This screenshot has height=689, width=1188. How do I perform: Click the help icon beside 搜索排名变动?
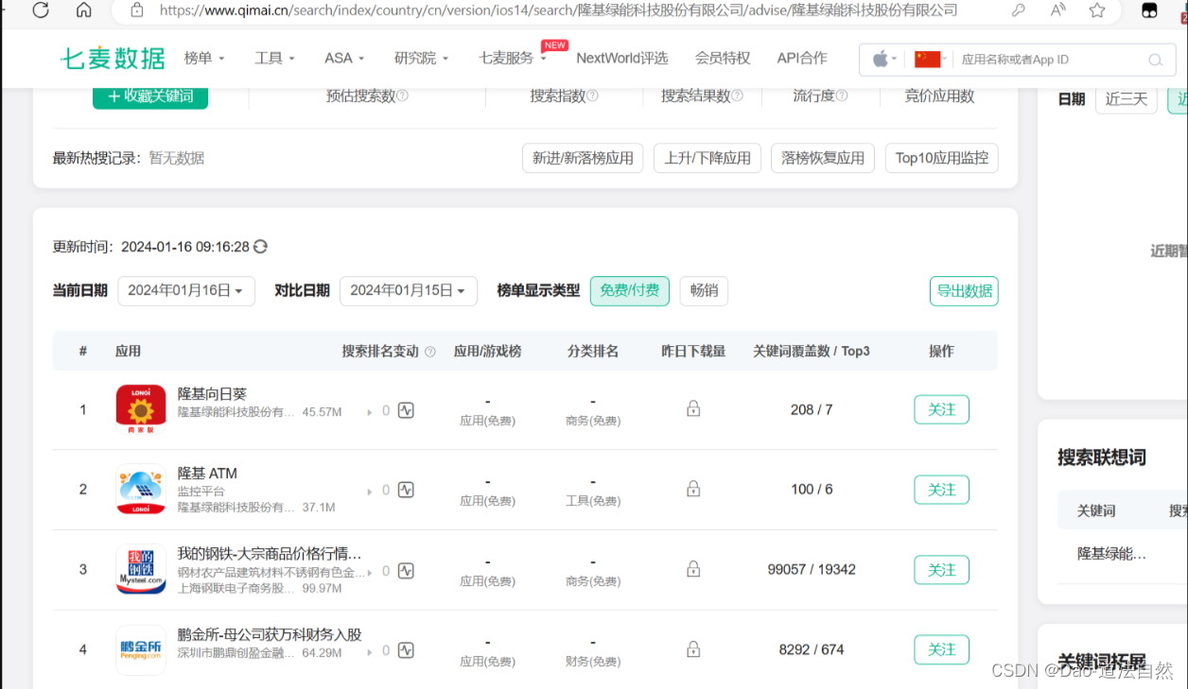coord(430,352)
